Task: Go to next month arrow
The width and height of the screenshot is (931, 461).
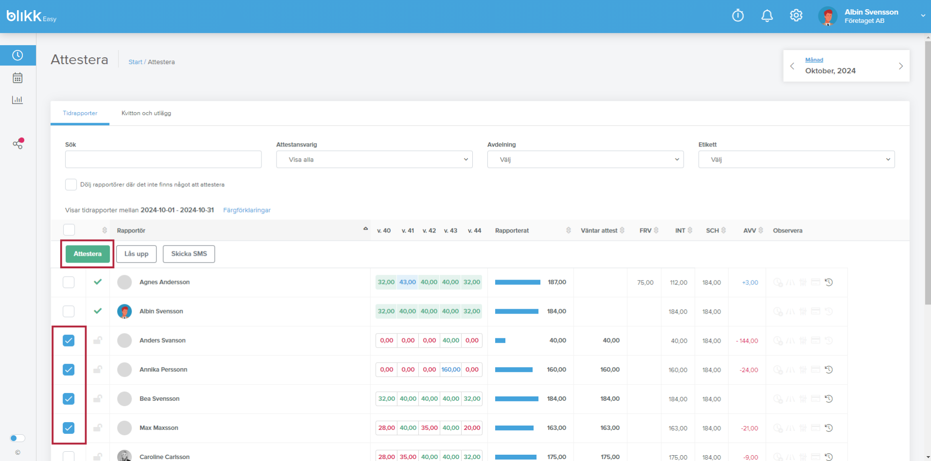Action: coord(900,66)
